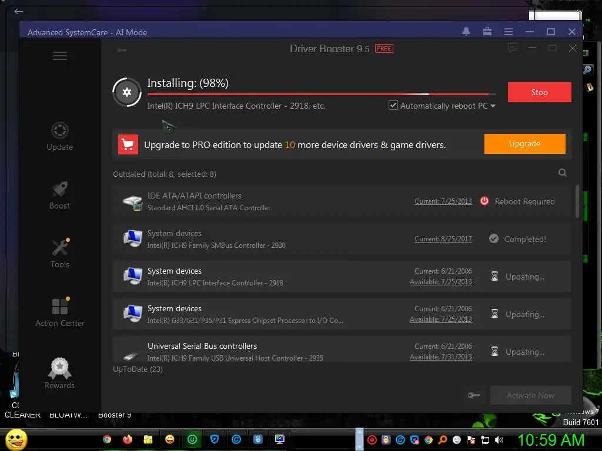Screen dimensions: 602x451
Task: Click the Completed! checkmark icon
Action: point(494,238)
